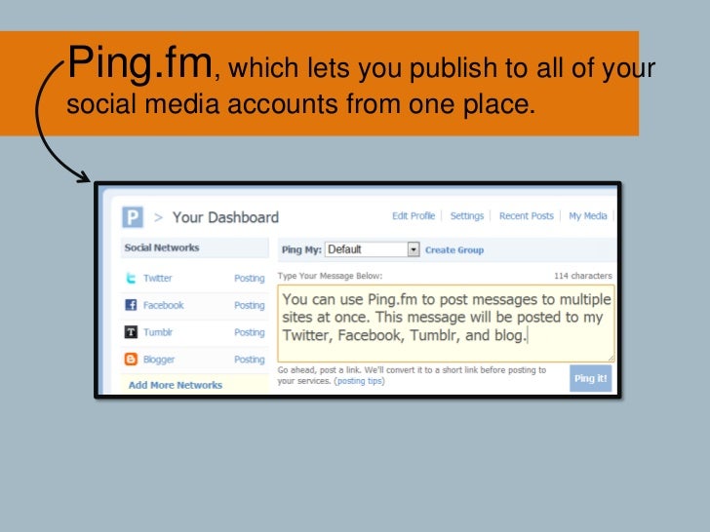Viewport: 710px width, 532px height.
Task: Toggle Posting status for Twitter
Action: click(250, 279)
